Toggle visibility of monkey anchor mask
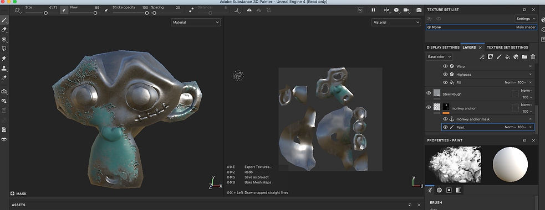This screenshot has width=545, height=210. 445,119
